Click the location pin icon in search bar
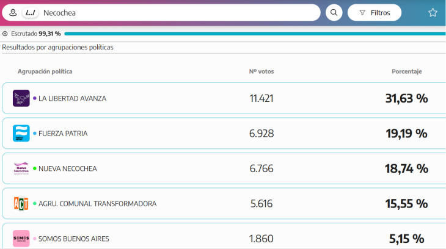 [13, 12]
